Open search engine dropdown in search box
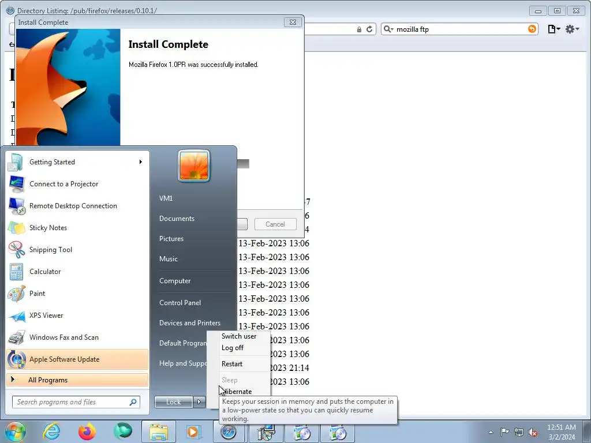 pyautogui.click(x=388, y=29)
